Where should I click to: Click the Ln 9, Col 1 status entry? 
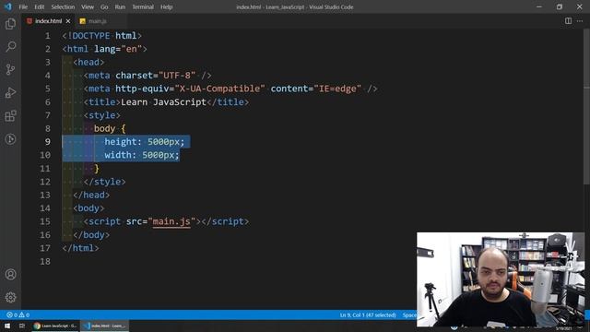tap(368, 315)
